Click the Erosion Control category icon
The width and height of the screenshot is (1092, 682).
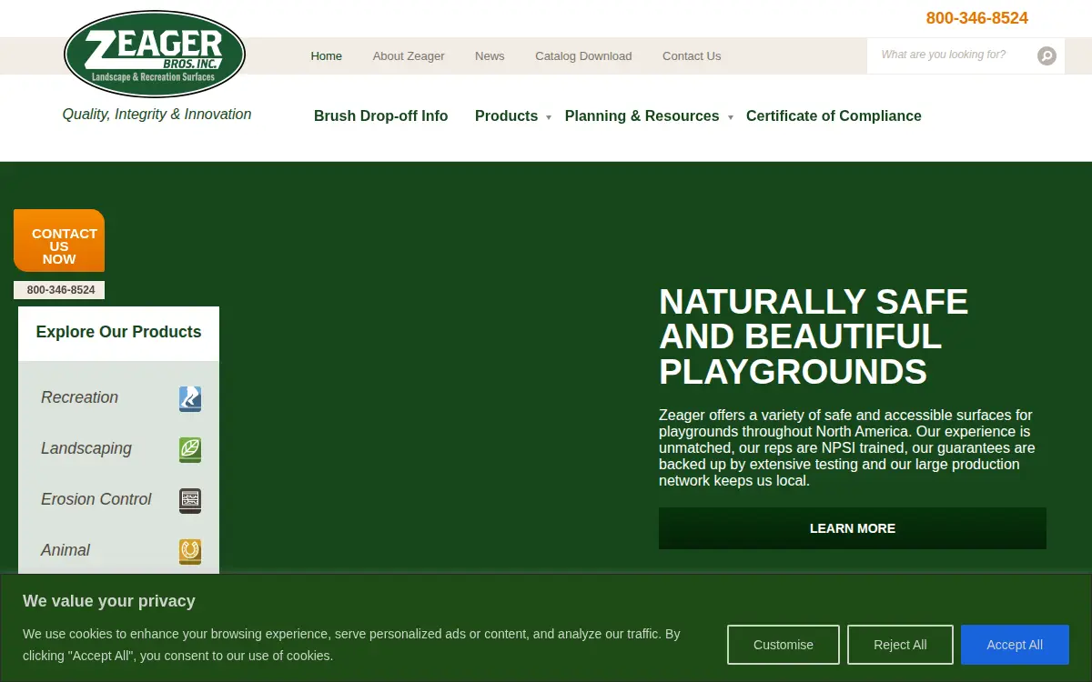click(x=190, y=500)
